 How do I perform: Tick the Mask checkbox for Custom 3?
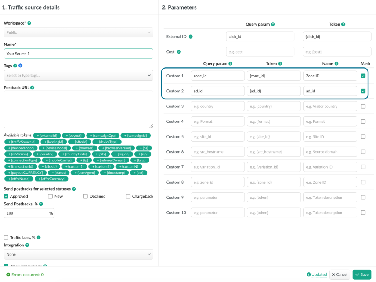pyautogui.click(x=363, y=106)
